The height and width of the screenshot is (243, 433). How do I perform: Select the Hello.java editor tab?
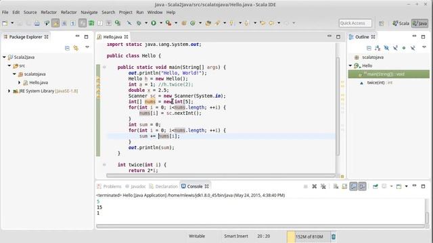point(112,37)
